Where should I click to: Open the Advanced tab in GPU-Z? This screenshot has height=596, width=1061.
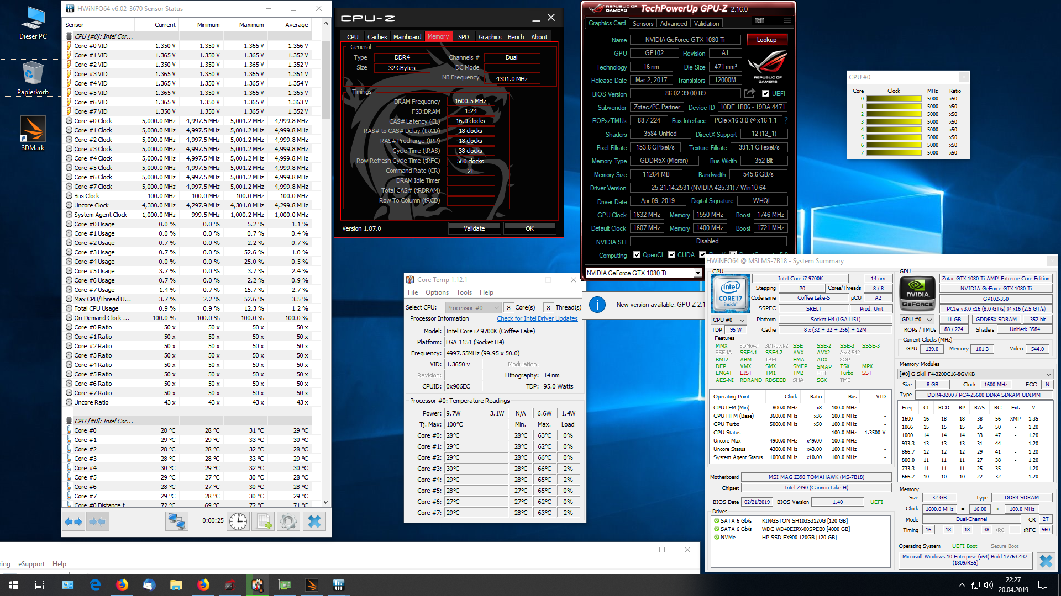pyautogui.click(x=674, y=24)
